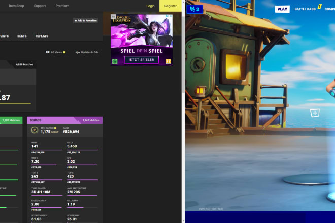The width and height of the screenshot is (335, 223).
Task: Open the Support page
Action: click(x=40, y=6)
